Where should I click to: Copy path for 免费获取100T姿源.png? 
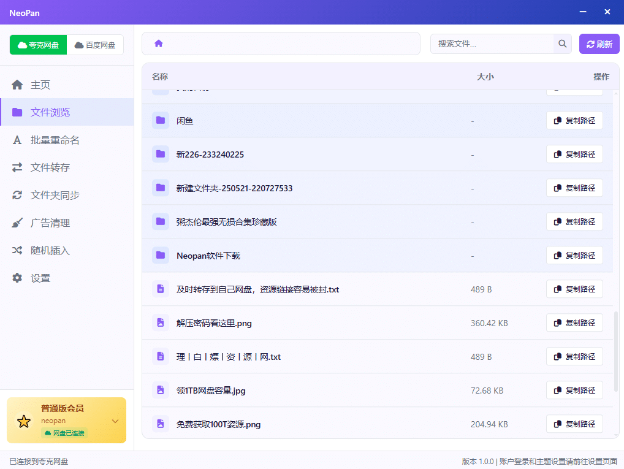(x=574, y=424)
